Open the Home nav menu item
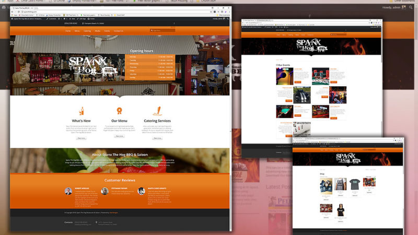Image resolution: width=418 pixels, height=235 pixels. click(x=68, y=31)
